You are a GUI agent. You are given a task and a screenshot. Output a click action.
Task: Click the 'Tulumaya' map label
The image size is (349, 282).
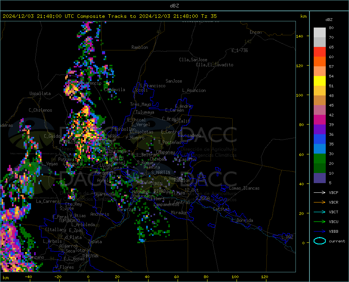[x=145, y=112]
